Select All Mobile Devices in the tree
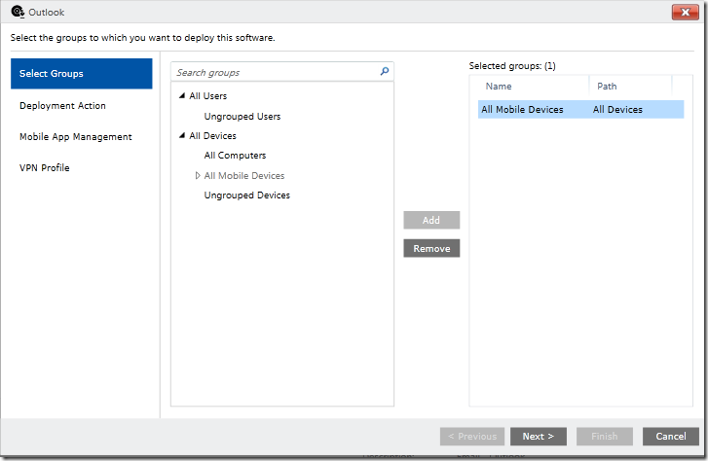The image size is (708, 461). 244,175
